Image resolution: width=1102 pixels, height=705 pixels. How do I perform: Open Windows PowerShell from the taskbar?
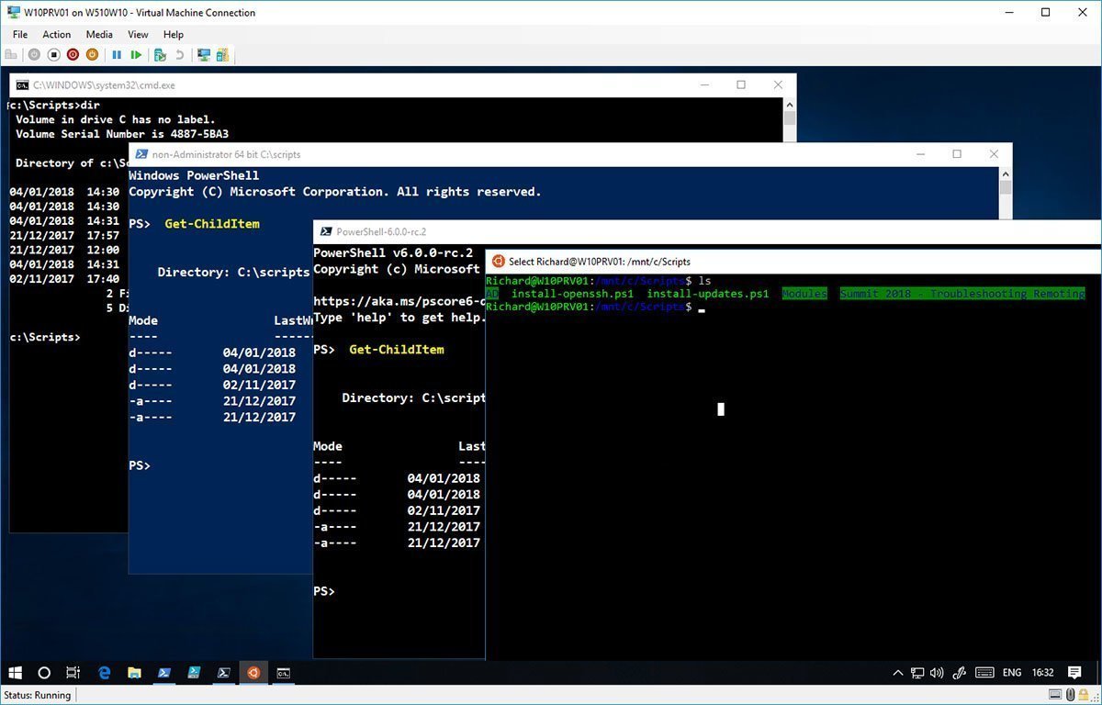[164, 672]
